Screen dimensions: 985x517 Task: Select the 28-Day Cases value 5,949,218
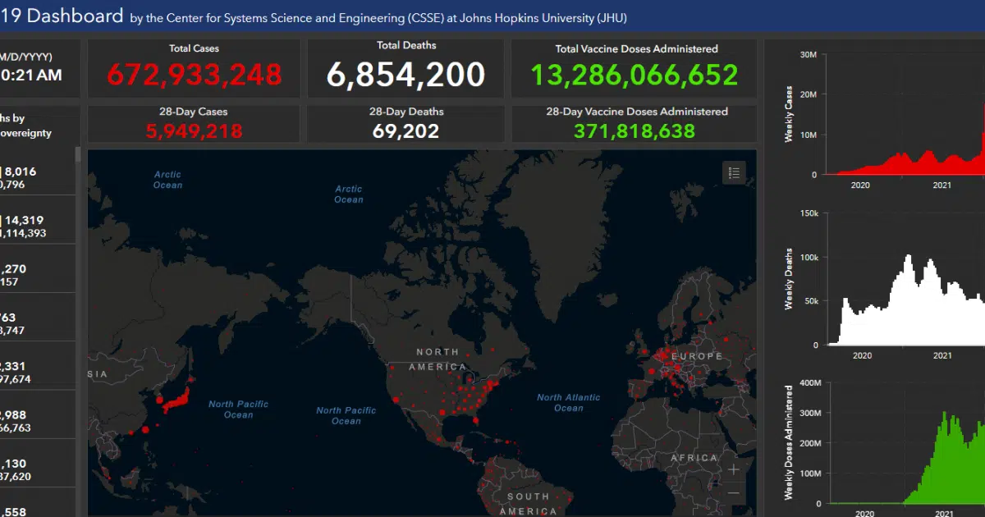(195, 130)
